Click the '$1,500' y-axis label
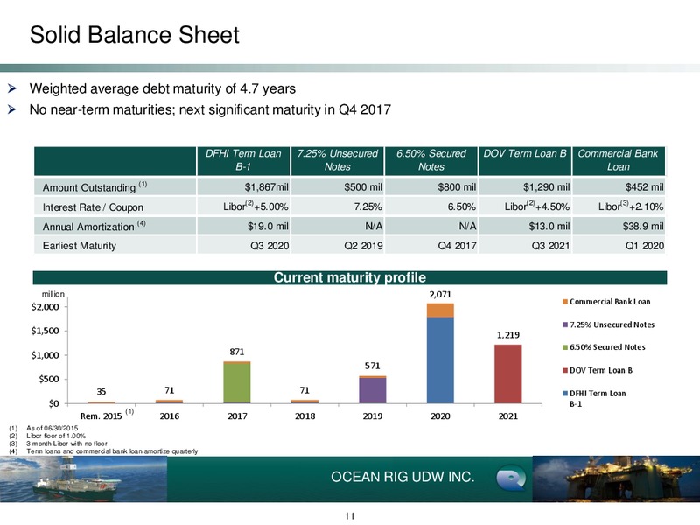This screenshot has width=700, height=525. tap(45, 332)
